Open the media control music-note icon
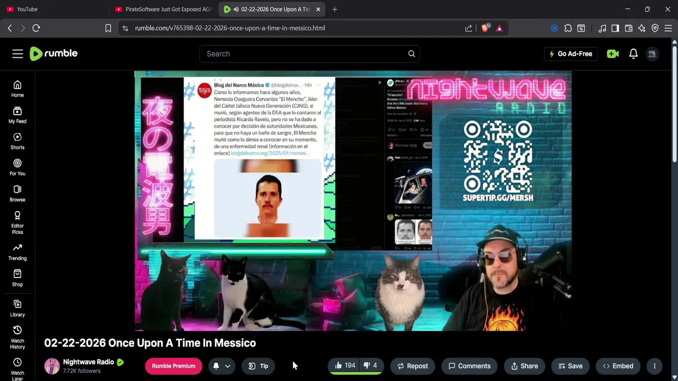Screen dimensions: 678x381 point(602,28)
